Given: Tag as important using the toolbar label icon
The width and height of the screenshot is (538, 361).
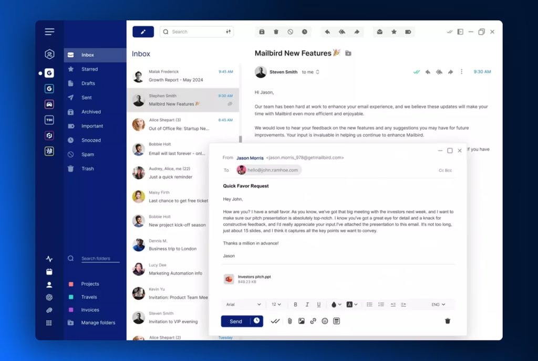Looking at the screenshot, I should (408, 32).
